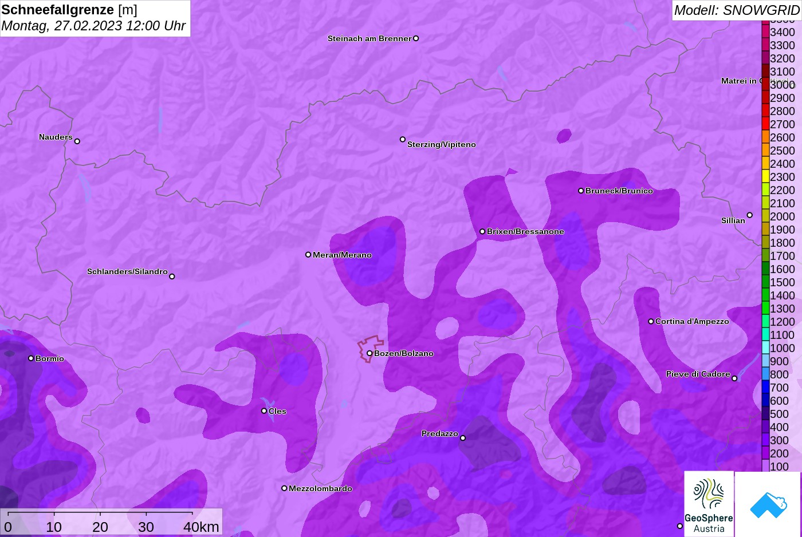Select the yellow legend swatch at 2300

tap(765, 177)
